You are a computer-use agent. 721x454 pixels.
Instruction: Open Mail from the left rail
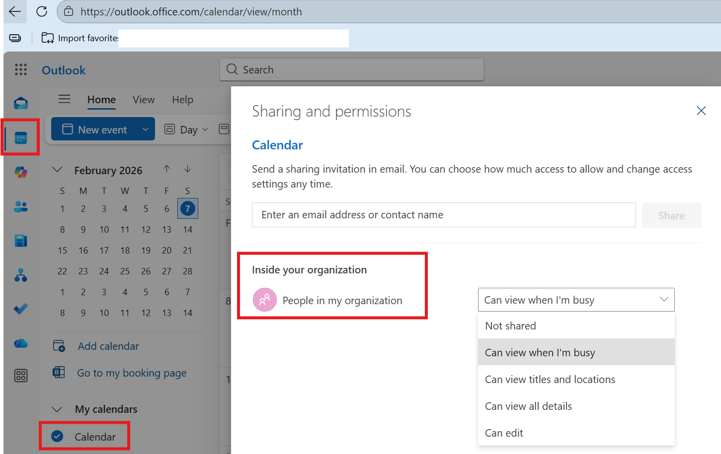click(x=21, y=103)
